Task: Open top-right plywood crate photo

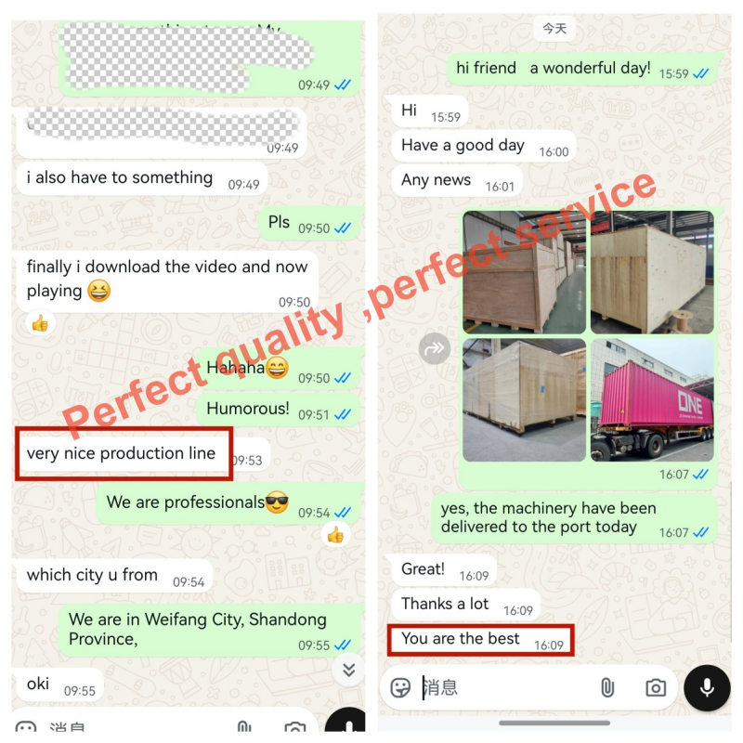Action: [652, 272]
